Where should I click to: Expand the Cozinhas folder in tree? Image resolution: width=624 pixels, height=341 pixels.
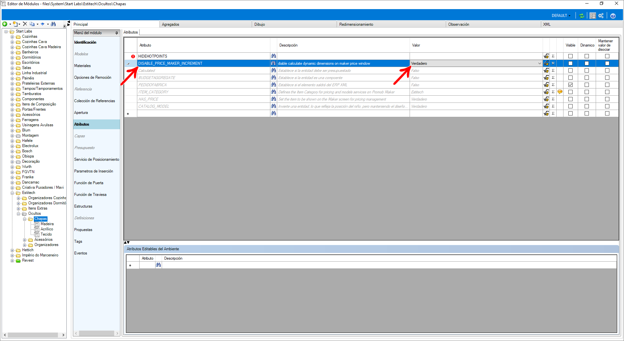pyautogui.click(x=12, y=37)
